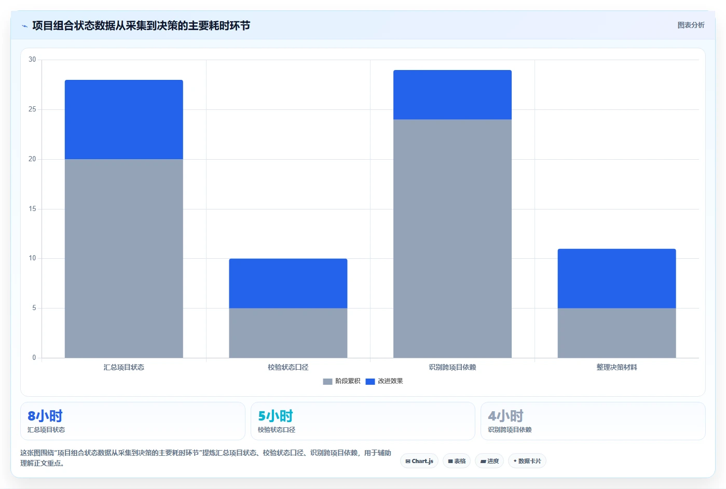Click the 整理决策材料 x-axis label
726x489 pixels.
[617, 367]
